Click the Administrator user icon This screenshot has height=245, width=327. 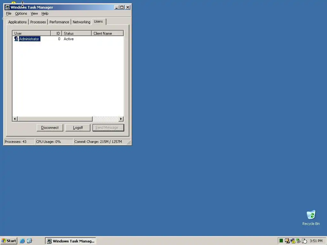tap(16, 39)
